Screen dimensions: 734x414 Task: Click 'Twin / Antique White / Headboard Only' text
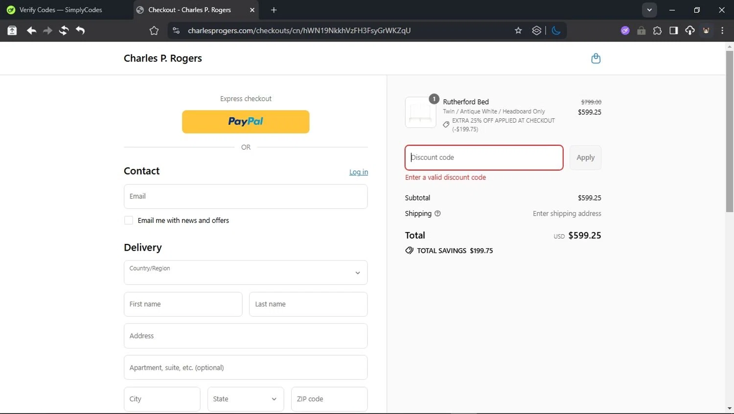pos(494,111)
